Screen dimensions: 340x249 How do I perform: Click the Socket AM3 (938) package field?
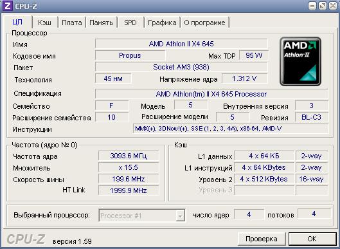[x=181, y=67]
